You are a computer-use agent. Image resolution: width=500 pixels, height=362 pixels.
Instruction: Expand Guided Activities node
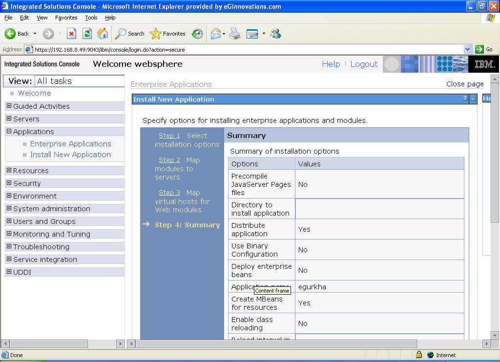[9, 106]
